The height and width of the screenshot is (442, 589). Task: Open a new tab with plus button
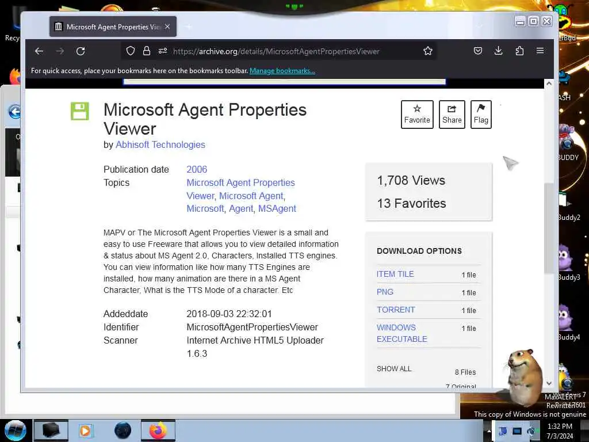point(189,26)
